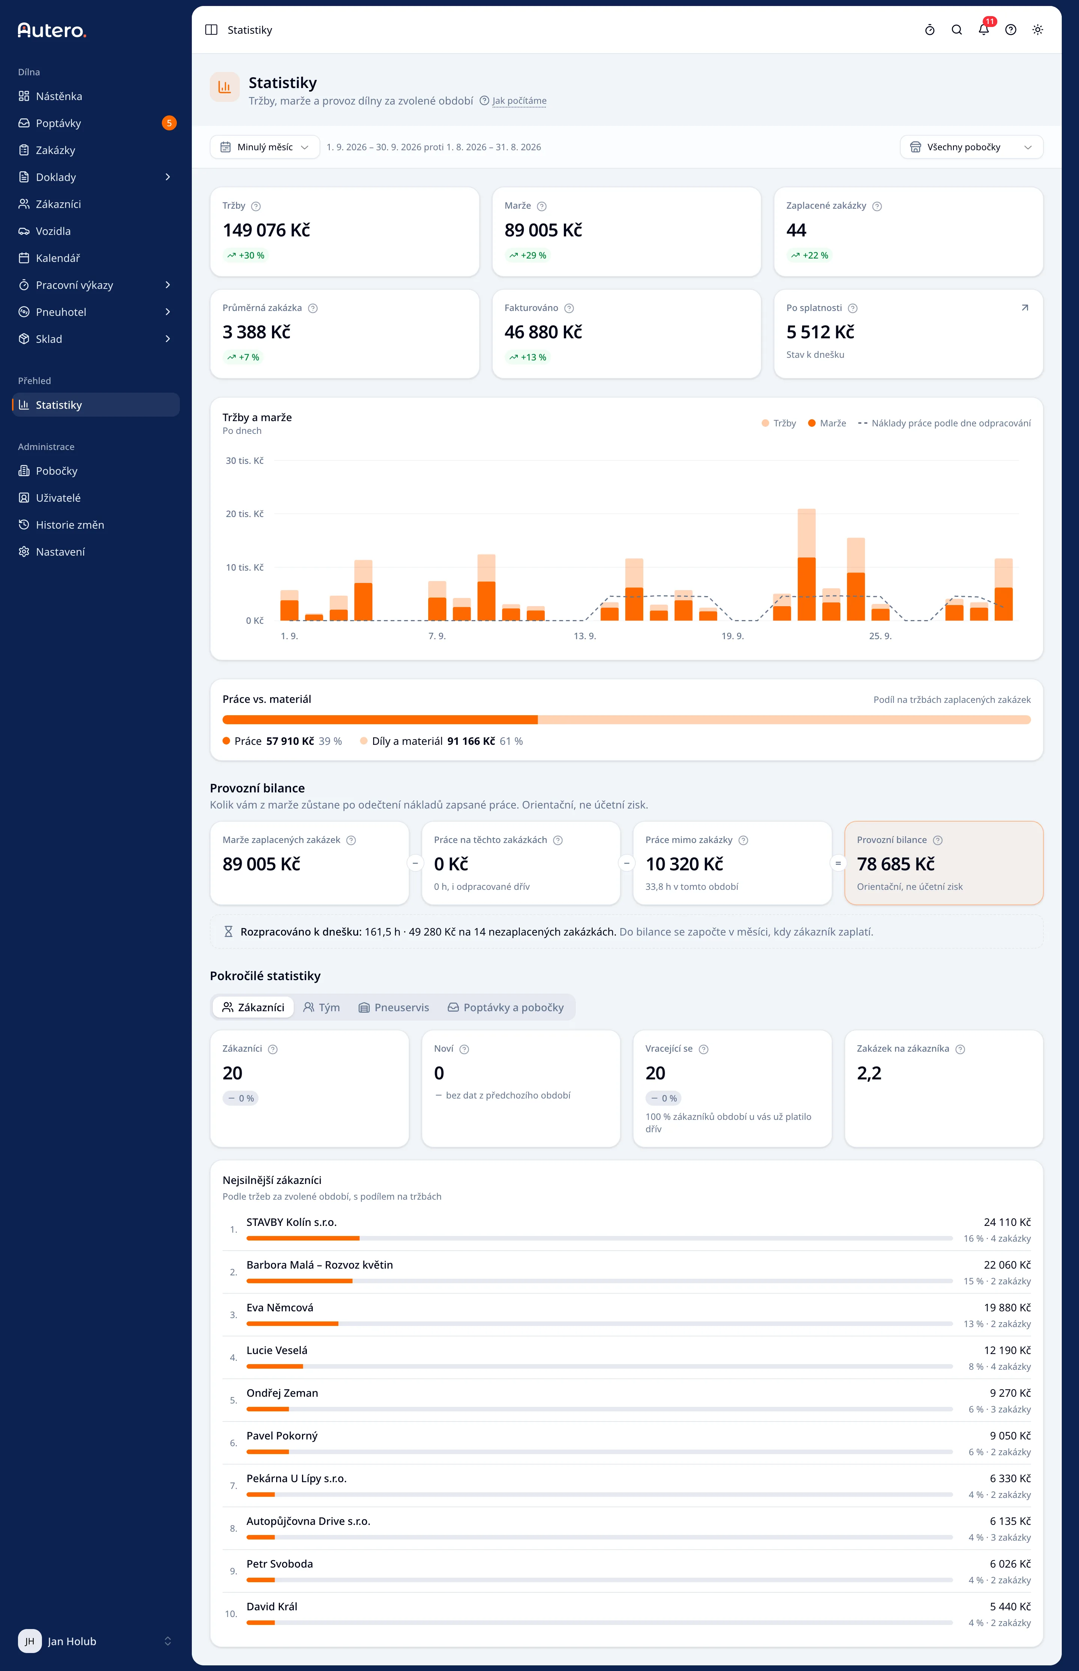Click the search magnifier icon
Screen dimensions: 1079x1671
pyautogui.click(x=956, y=30)
